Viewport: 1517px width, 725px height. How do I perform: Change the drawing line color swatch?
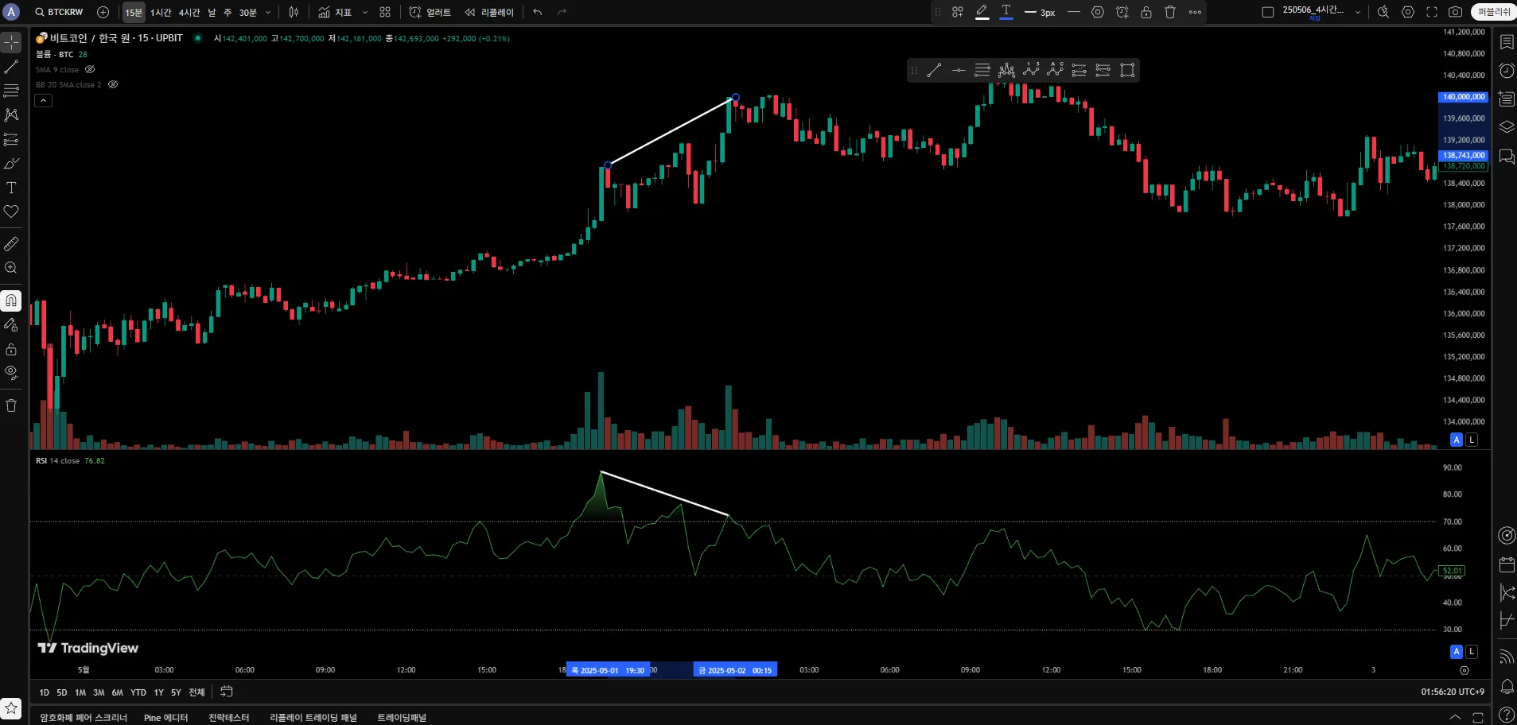point(982,12)
